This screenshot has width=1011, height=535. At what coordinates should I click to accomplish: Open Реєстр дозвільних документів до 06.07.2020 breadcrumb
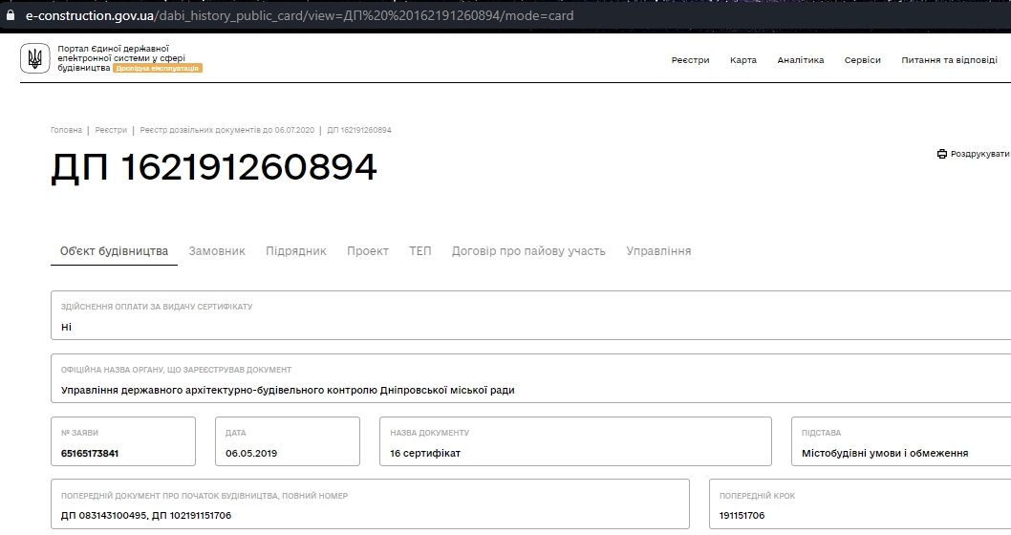click(227, 130)
